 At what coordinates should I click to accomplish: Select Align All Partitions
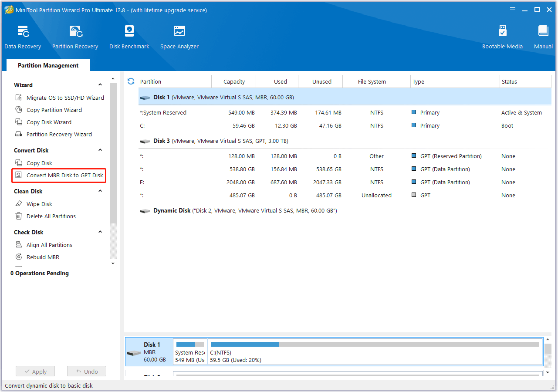(49, 245)
